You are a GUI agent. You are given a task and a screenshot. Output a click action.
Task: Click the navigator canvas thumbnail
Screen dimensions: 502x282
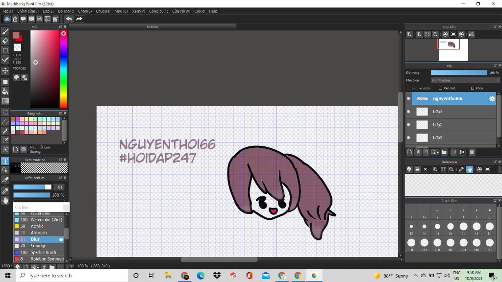pos(453,49)
